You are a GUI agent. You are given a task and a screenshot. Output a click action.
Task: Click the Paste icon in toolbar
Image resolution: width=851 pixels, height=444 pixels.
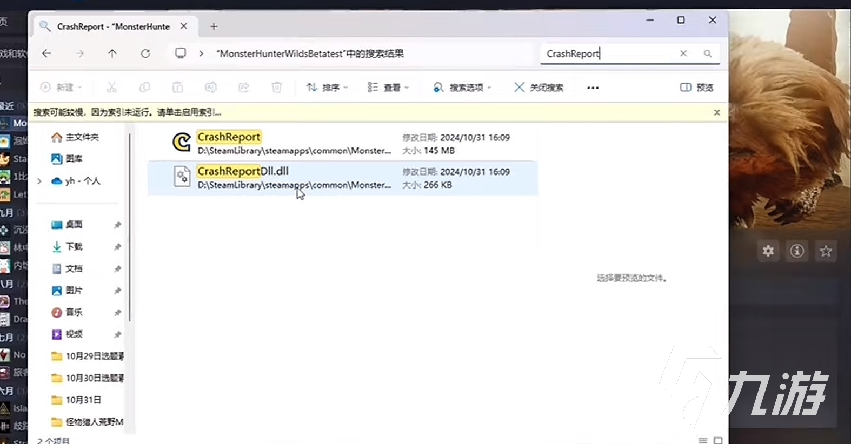[x=177, y=87]
